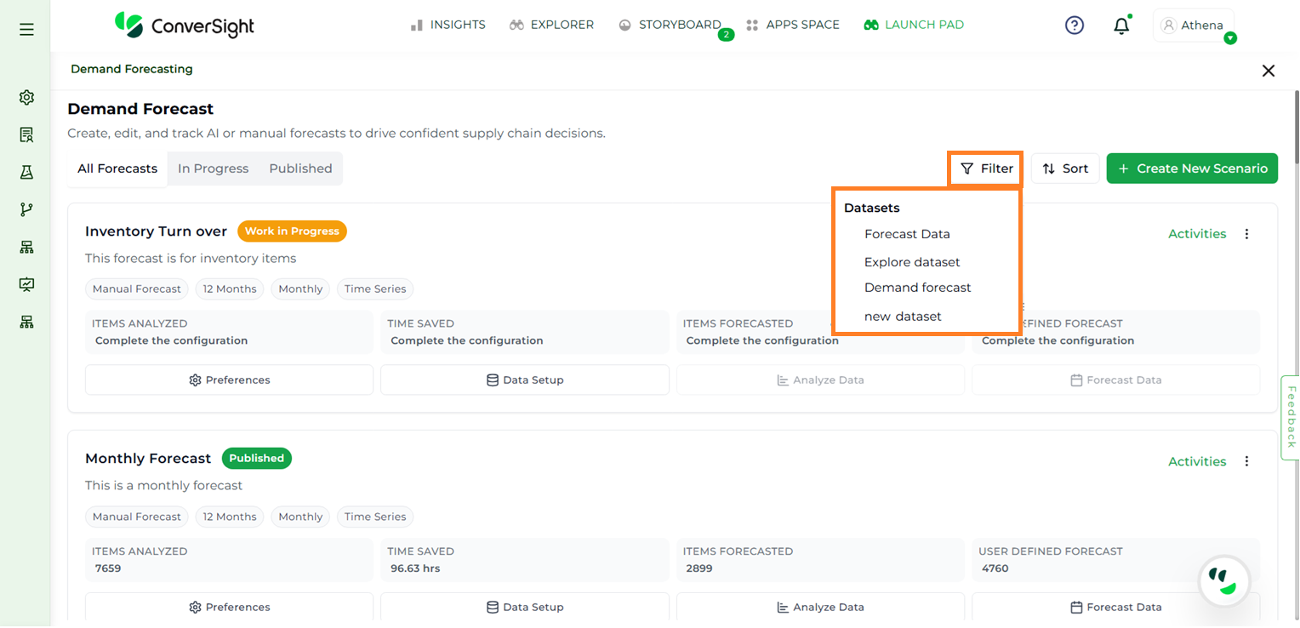Viewport: 1300px width, 628px height.
Task: Open the Feedback side tab
Action: (x=1291, y=417)
